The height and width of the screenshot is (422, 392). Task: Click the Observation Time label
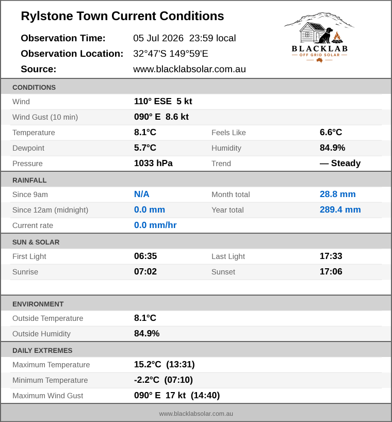tap(63, 38)
